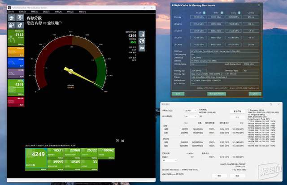Select the green Memory Mark sidebar tile
The height and width of the screenshot is (185, 287).
click(16, 87)
